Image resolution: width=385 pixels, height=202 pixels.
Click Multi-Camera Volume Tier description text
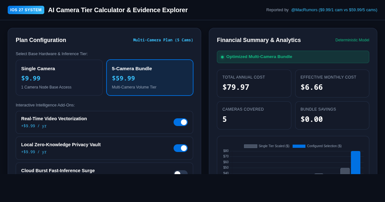click(134, 87)
